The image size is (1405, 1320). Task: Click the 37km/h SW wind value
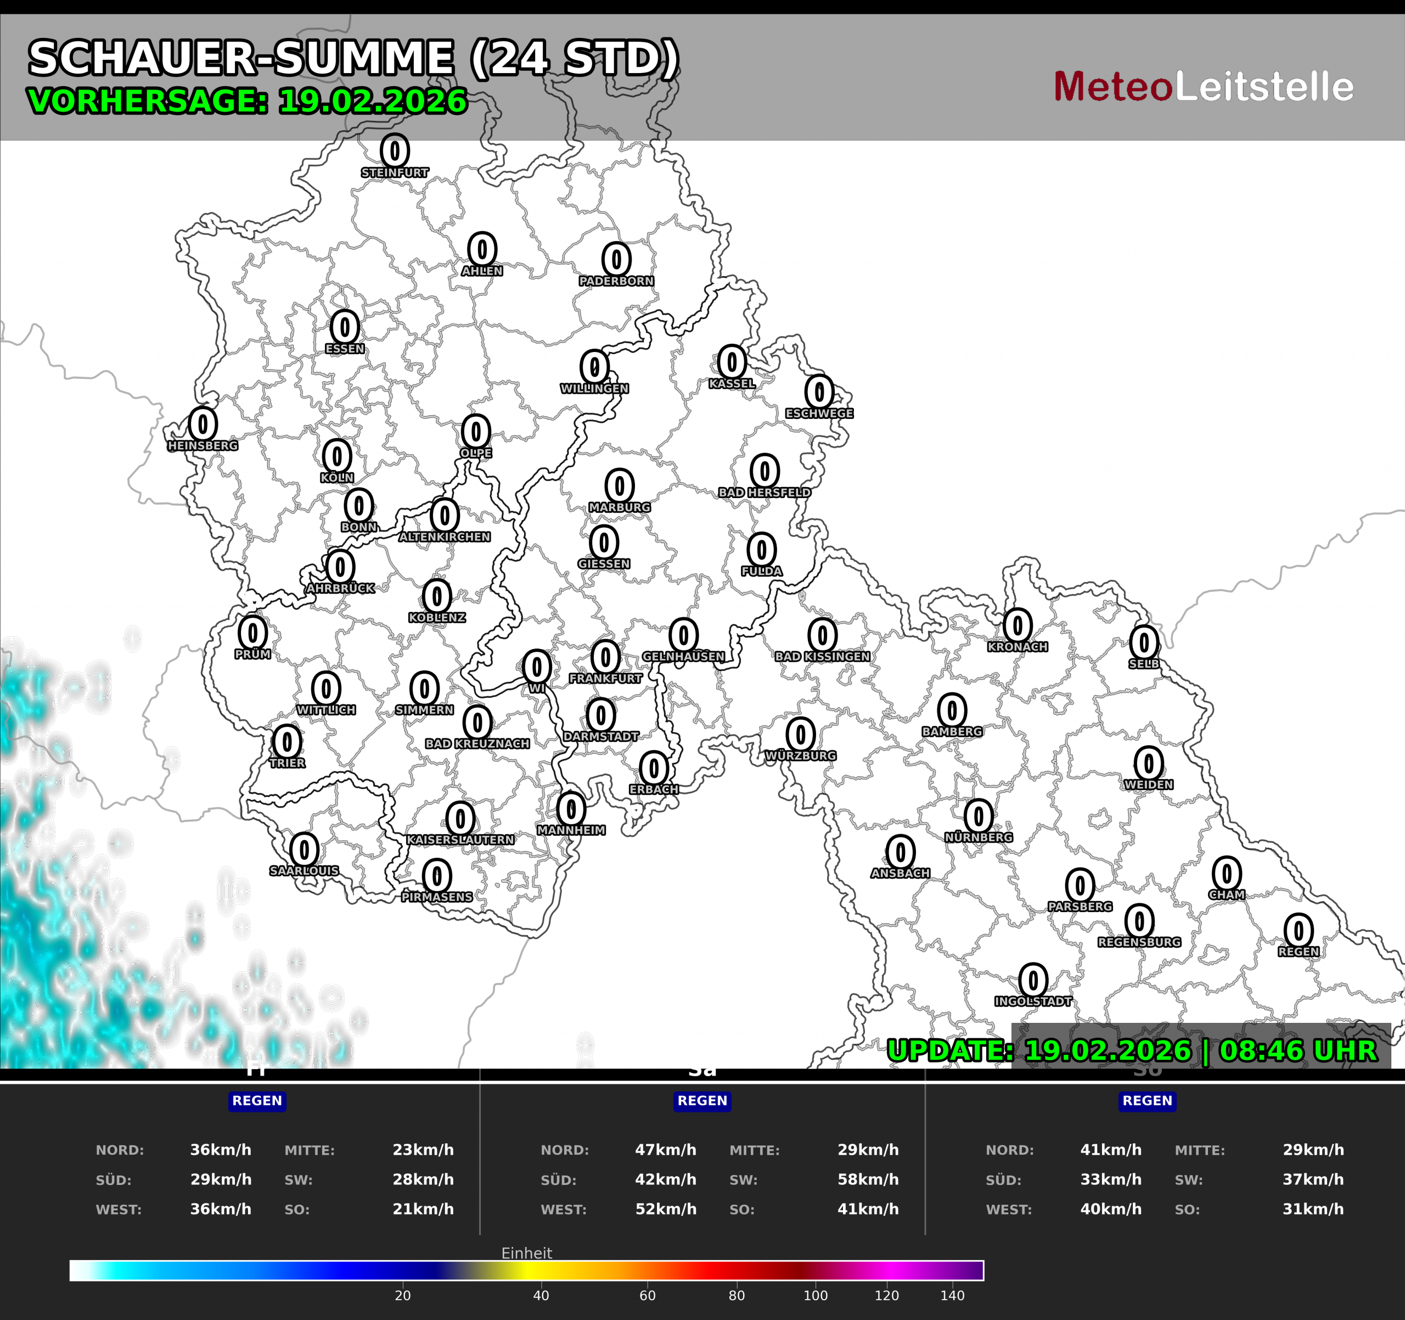coord(1314,1179)
